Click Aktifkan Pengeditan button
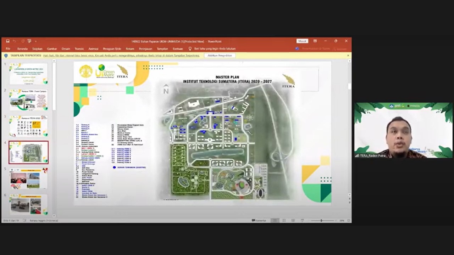This screenshot has height=255, width=454. (x=220, y=56)
